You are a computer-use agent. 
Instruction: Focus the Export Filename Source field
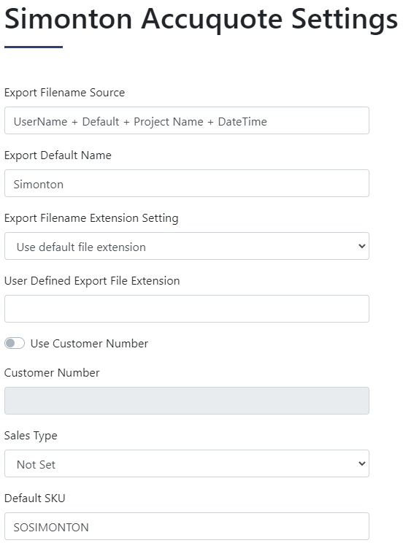tap(187, 120)
